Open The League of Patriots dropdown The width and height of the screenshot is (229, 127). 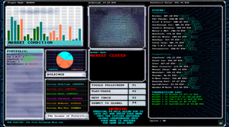[x=67, y=116]
